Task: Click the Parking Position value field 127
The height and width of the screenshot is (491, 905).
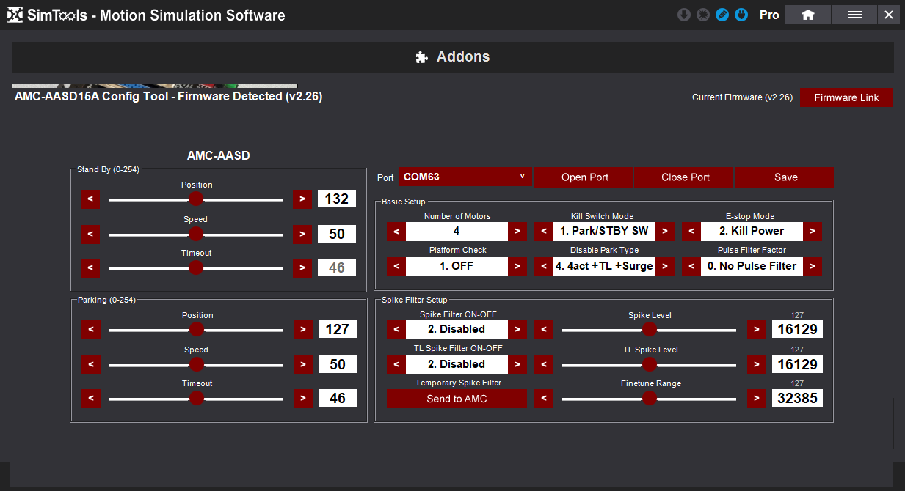Action: [338, 330]
